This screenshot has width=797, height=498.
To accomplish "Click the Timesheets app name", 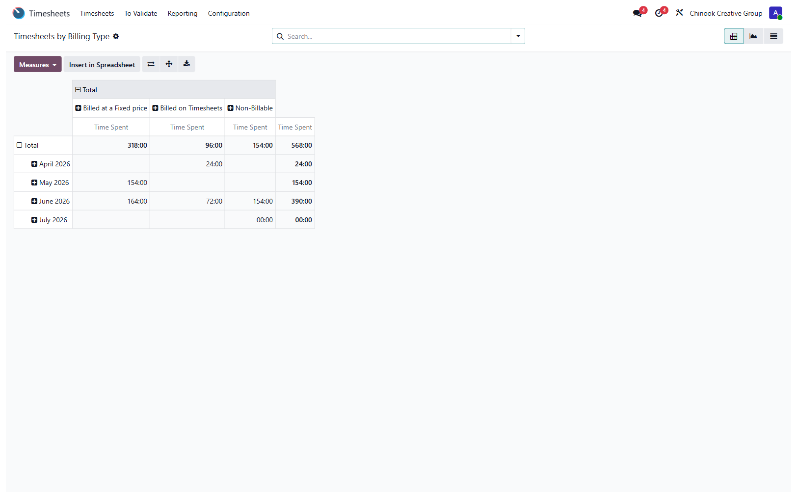I will pos(49,13).
